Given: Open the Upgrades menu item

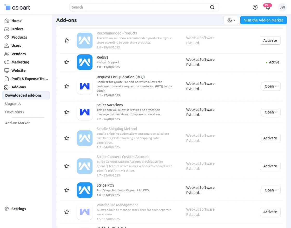Looking at the screenshot, I should pos(13,103).
